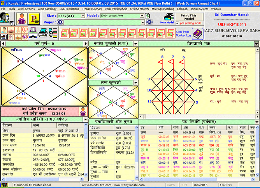Expand the ग्रह स्थिति (वर्षफल) dropdown
260x188 pixels.
click(x=256, y=122)
